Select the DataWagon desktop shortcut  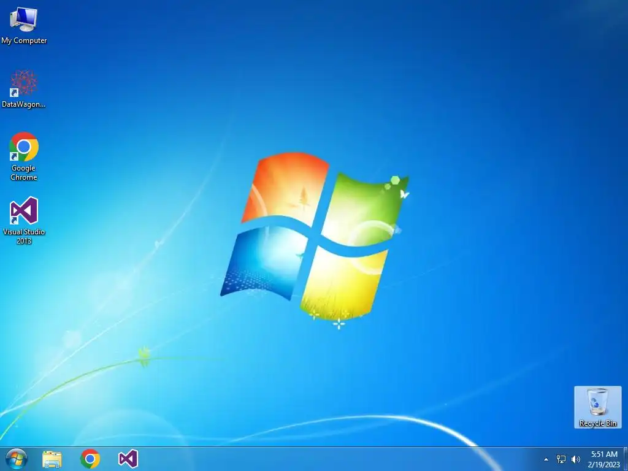click(24, 89)
